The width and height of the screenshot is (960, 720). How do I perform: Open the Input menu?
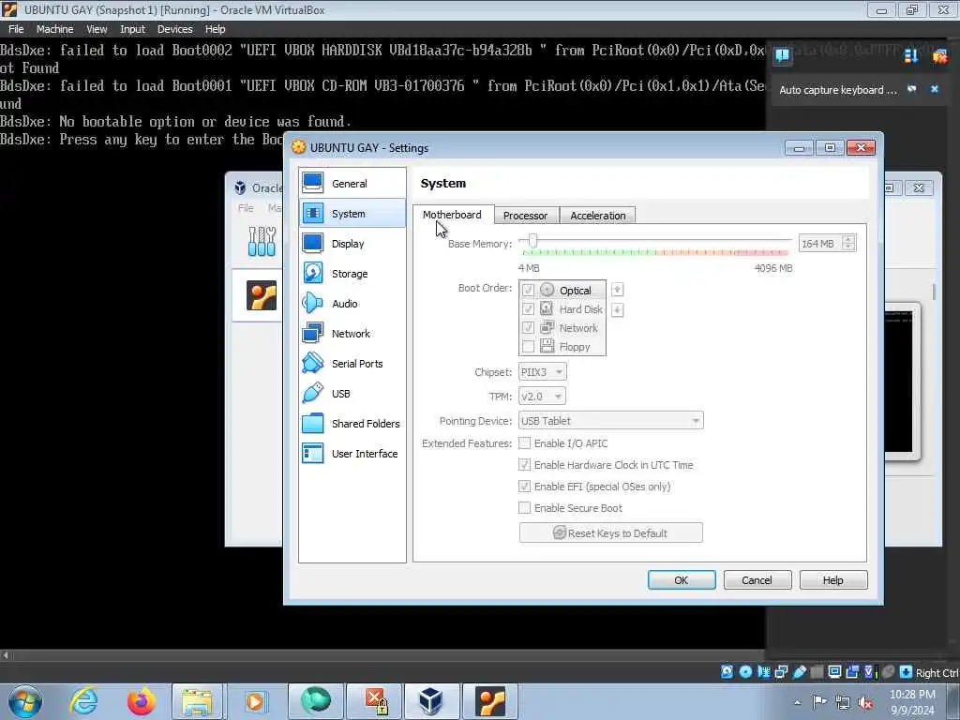(132, 29)
